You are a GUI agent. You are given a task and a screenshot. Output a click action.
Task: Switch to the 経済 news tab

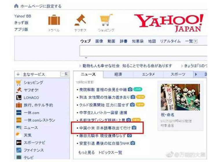[118, 74]
